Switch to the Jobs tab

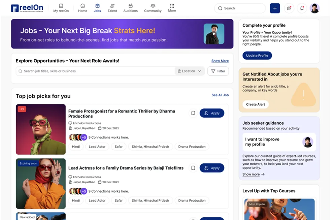point(97,6)
